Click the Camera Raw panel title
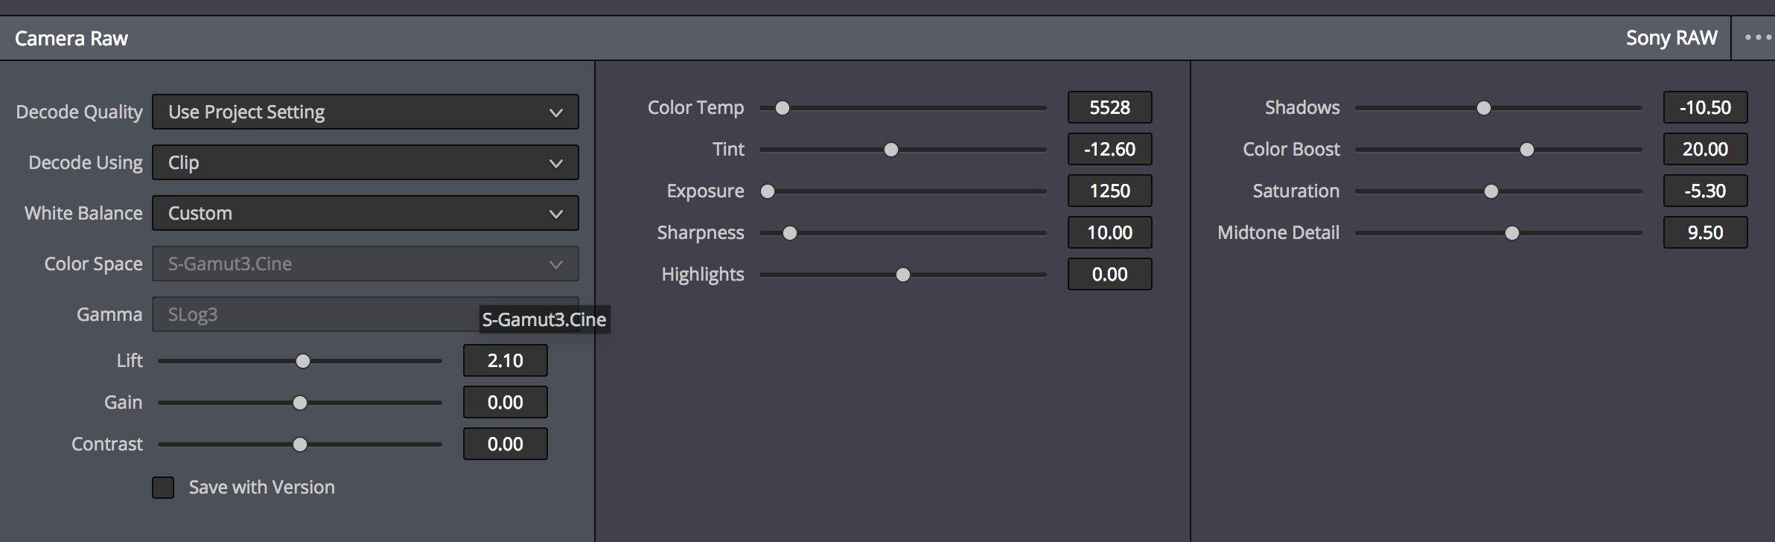This screenshot has width=1775, height=542. point(71,38)
